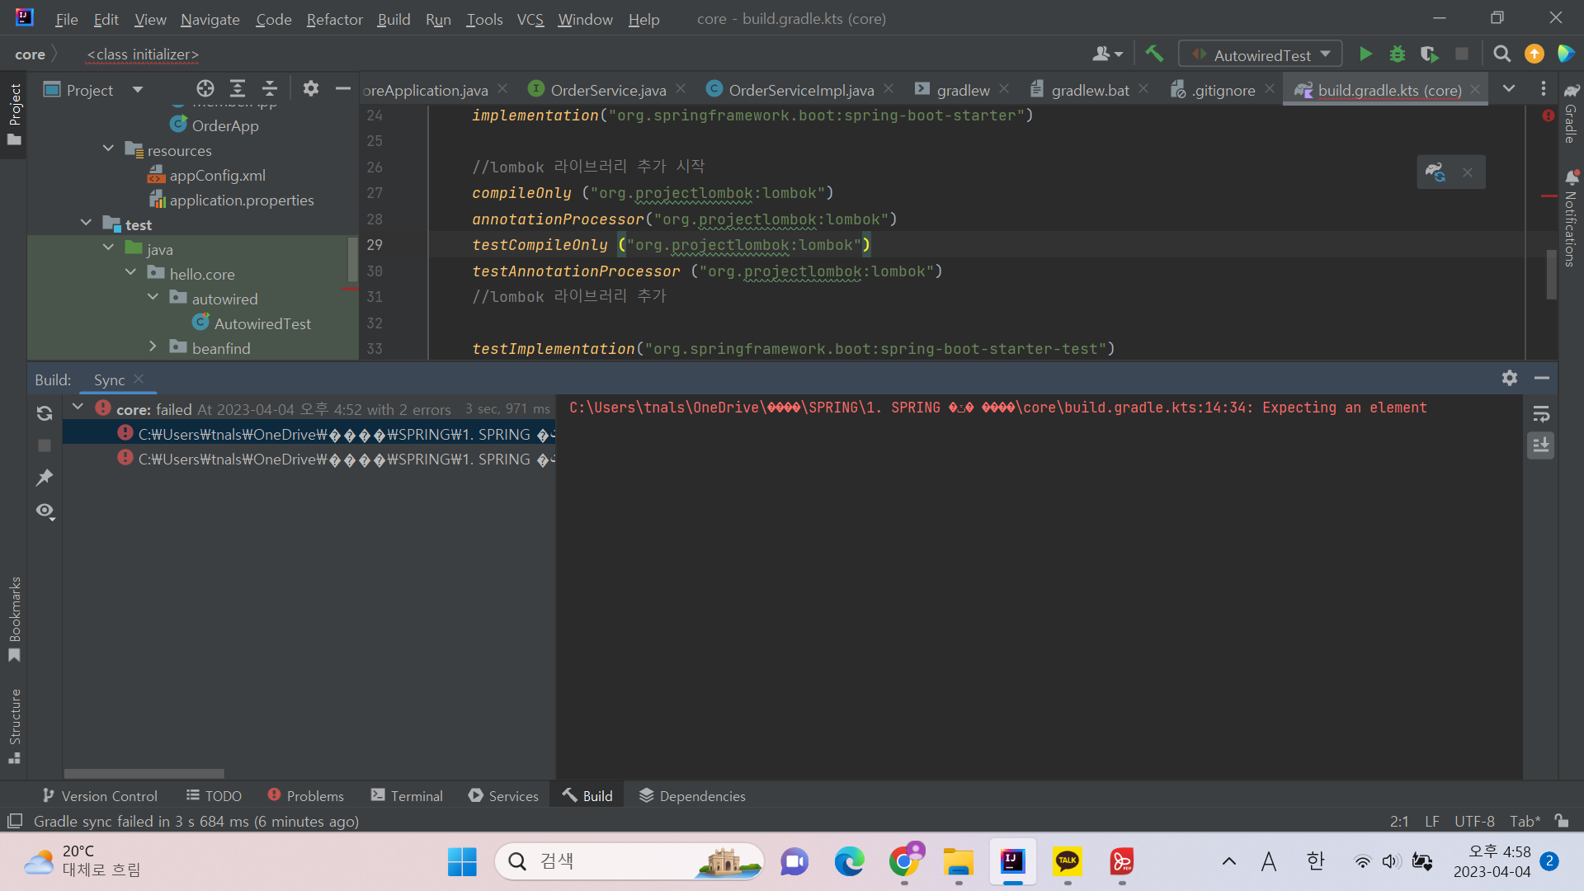Expand the beanfind package
Image resolution: width=1584 pixels, height=891 pixels.
[153, 346]
